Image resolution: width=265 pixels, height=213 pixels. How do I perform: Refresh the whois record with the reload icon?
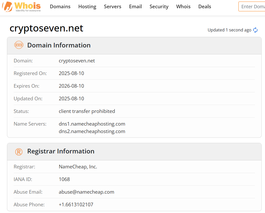coord(255,30)
